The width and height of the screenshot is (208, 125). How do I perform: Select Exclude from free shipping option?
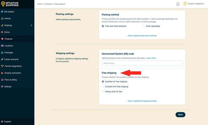pyautogui.click(x=103, y=86)
